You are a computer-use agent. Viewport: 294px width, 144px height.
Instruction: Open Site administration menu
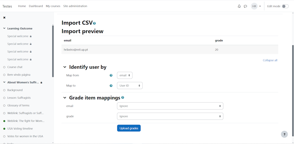click(75, 6)
